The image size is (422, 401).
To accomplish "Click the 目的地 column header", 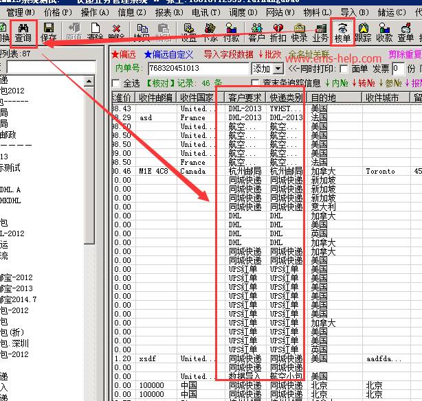I will click(334, 98).
